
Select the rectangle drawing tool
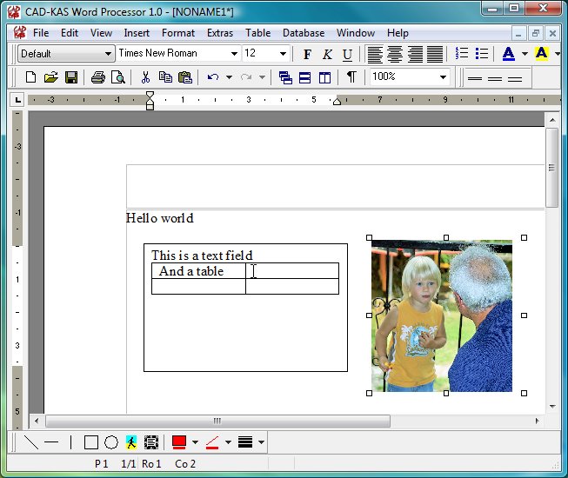click(x=90, y=442)
